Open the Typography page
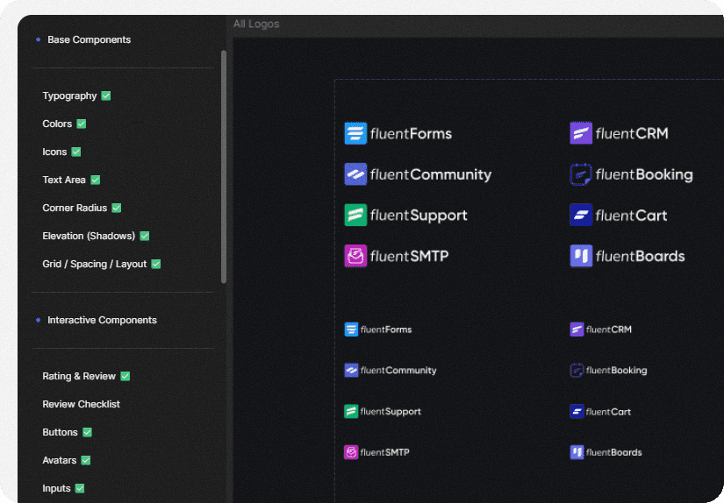 (69, 96)
